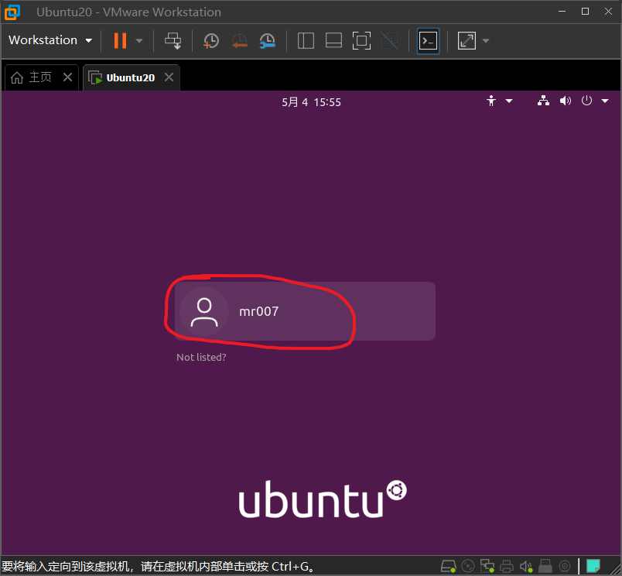Select the Ubuntu20 tab
This screenshot has width=622, height=576.
[121, 77]
